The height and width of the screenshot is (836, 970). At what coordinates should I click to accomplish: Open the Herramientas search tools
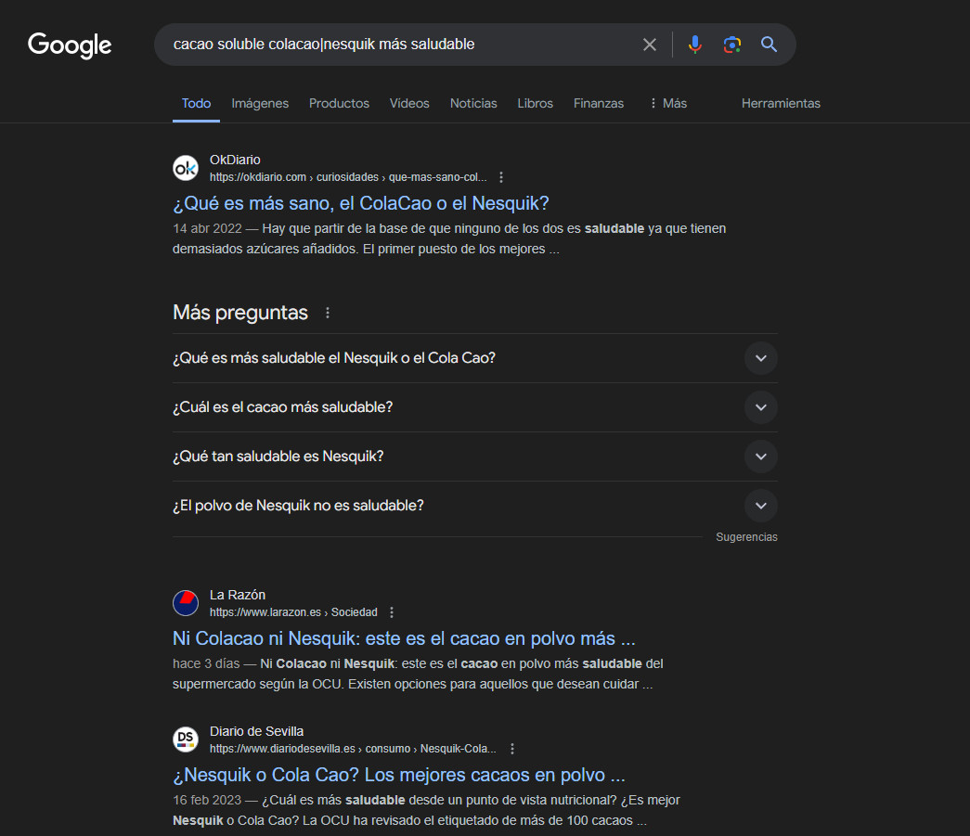coord(781,103)
